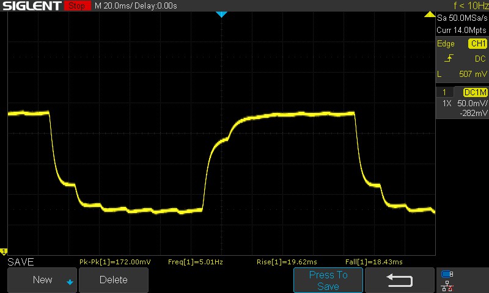Click the rising edge slope icon
489x293 pixels.
click(x=449, y=58)
